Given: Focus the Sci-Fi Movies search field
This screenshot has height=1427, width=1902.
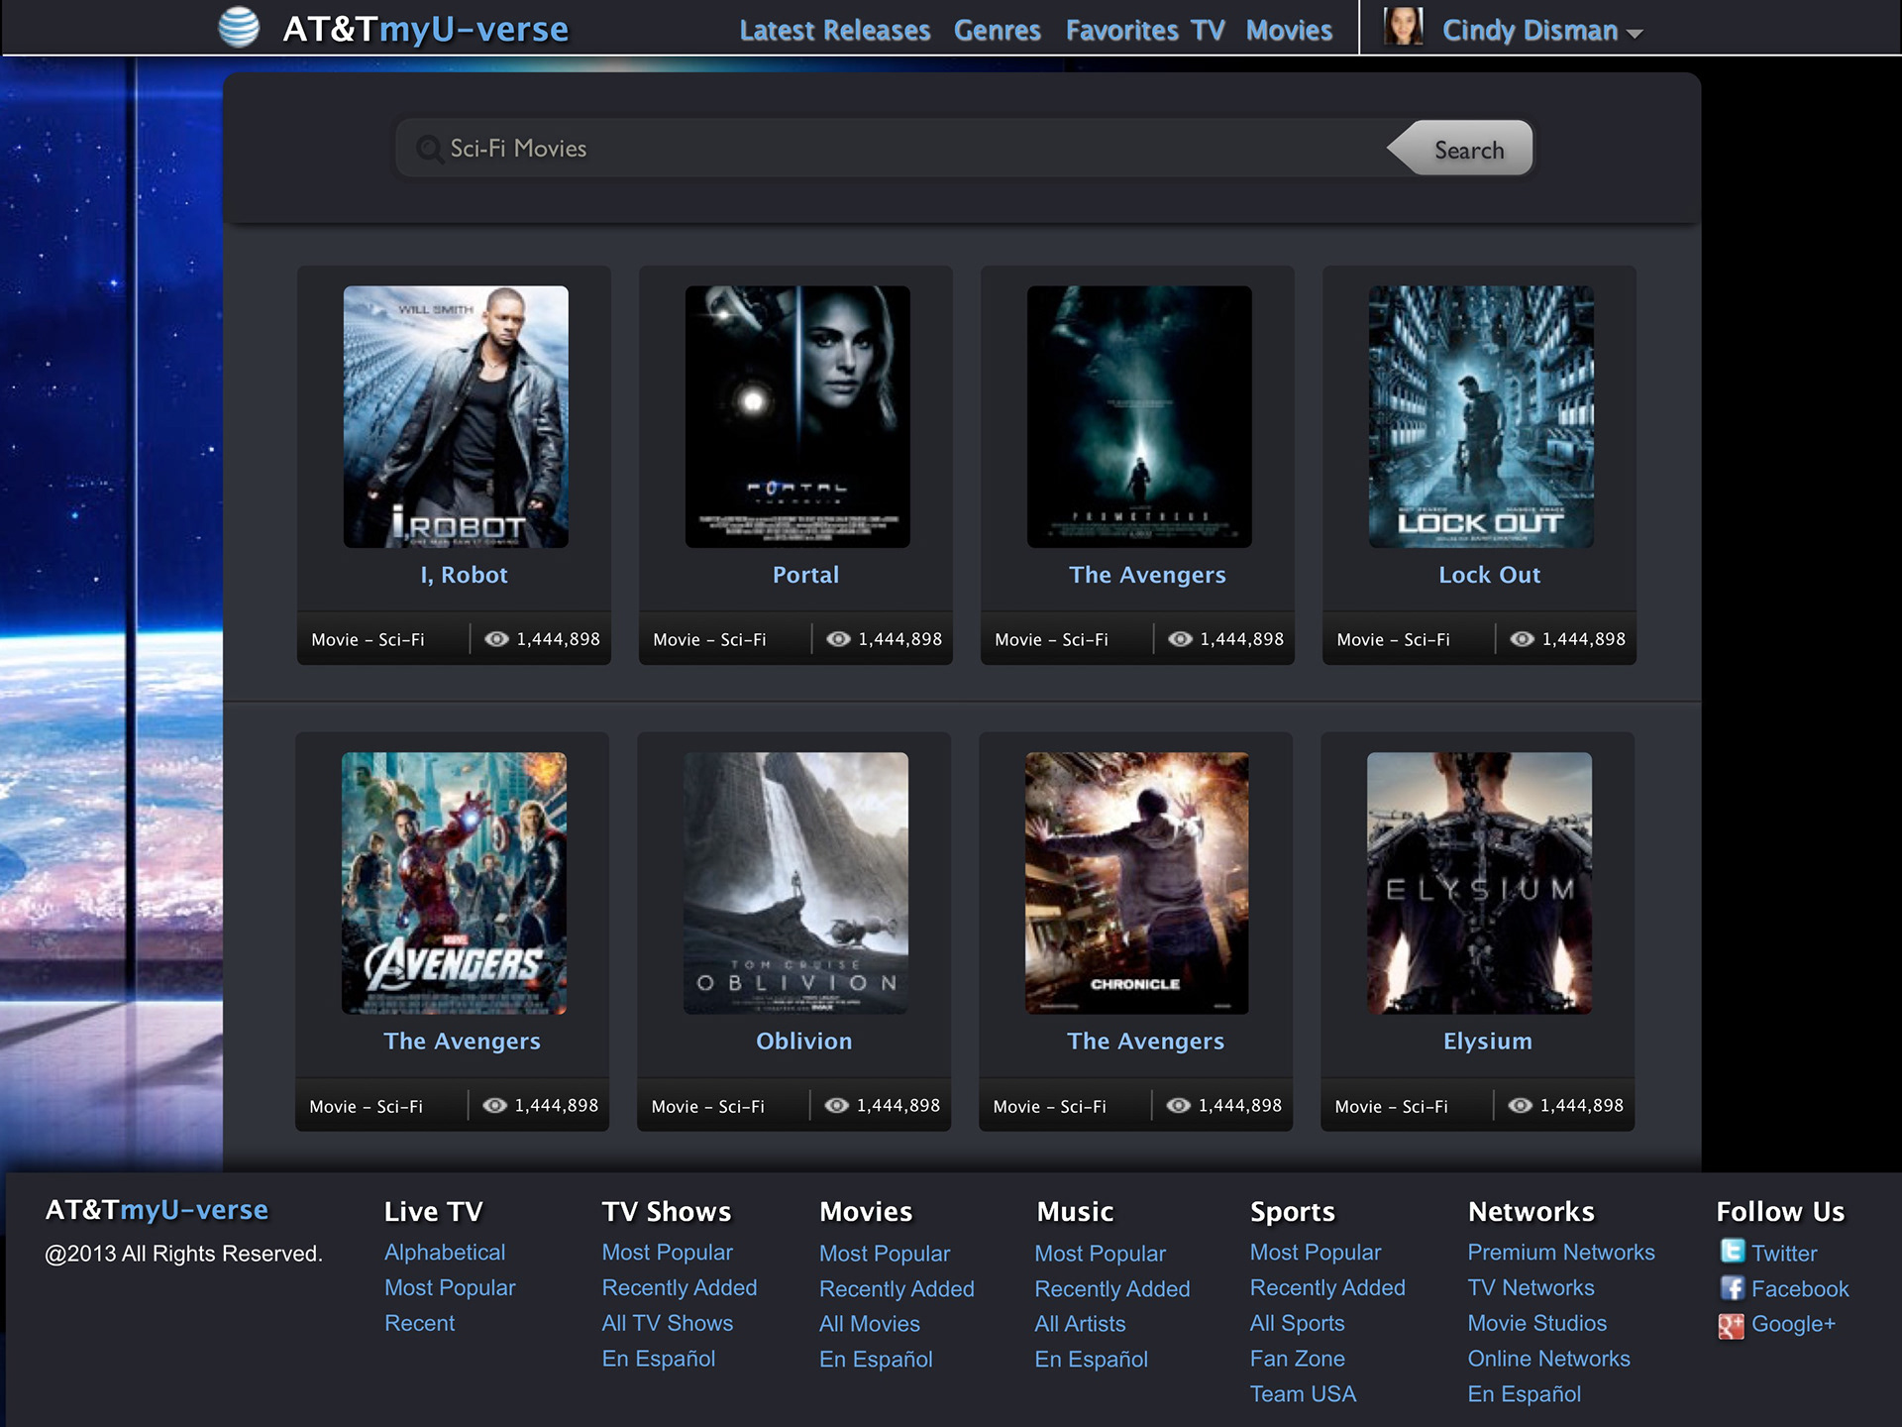Looking at the screenshot, I should click(x=892, y=149).
